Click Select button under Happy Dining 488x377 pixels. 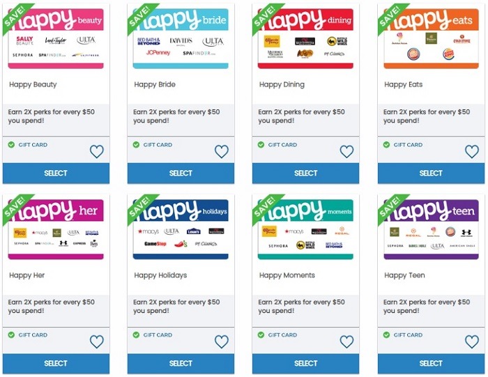[x=305, y=174]
